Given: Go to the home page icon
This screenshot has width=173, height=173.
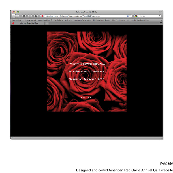Looking at the screenshot, I should tap(36, 16).
